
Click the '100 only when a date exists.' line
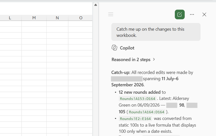pyautogui.click(x=145, y=131)
